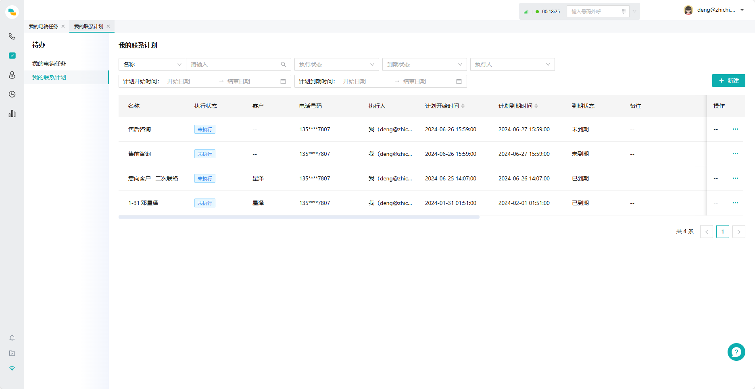Open the history clock sidebar icon
Viewport: 755px width, 389px height.
click(x=12, y=94)
